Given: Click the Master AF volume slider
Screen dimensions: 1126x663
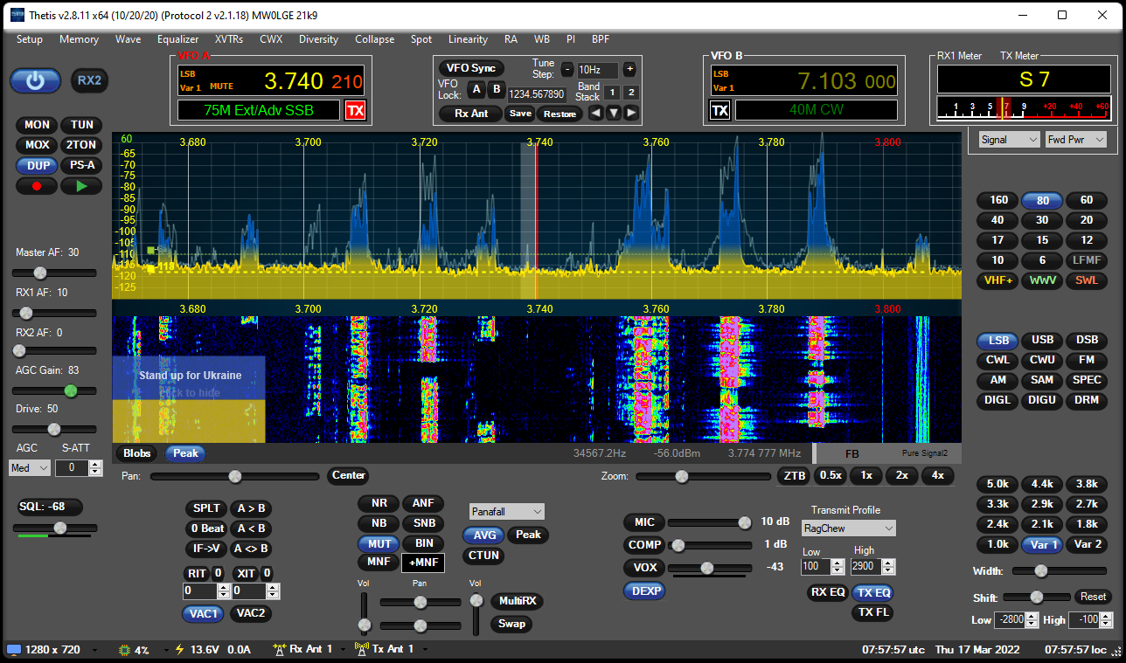Looking at the screenshot, I should (55, 273).
